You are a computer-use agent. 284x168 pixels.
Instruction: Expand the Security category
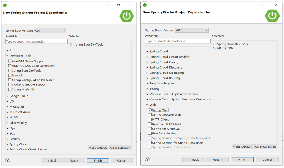pyautogui.click(x=7, y=139)
